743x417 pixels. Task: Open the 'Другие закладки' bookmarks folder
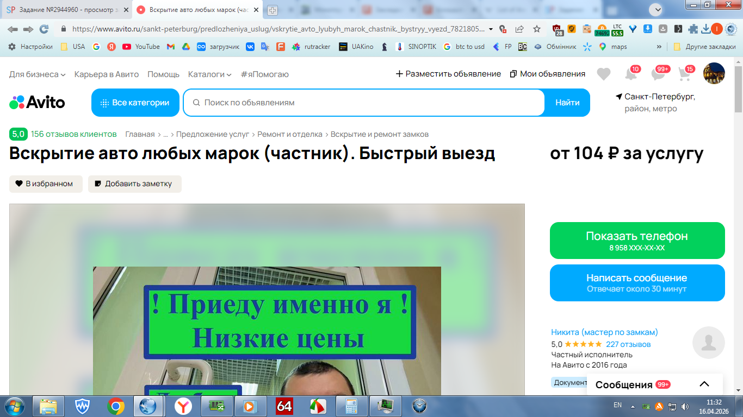click(704, 47)
